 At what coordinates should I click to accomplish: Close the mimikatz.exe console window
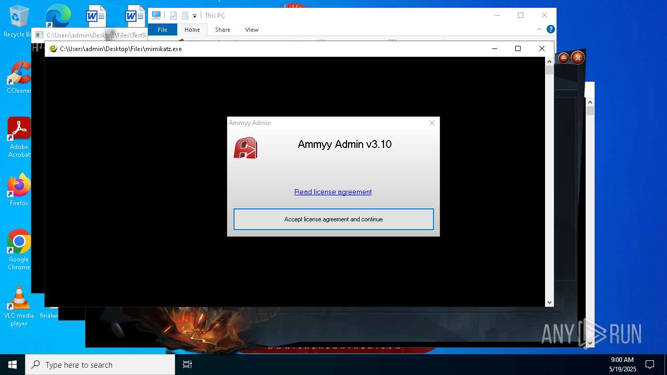click(x=542, y=48)
